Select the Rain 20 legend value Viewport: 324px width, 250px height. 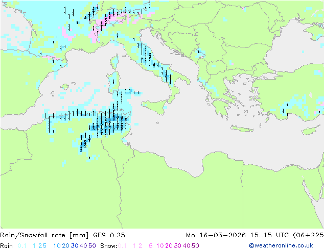tap(66, 246)
